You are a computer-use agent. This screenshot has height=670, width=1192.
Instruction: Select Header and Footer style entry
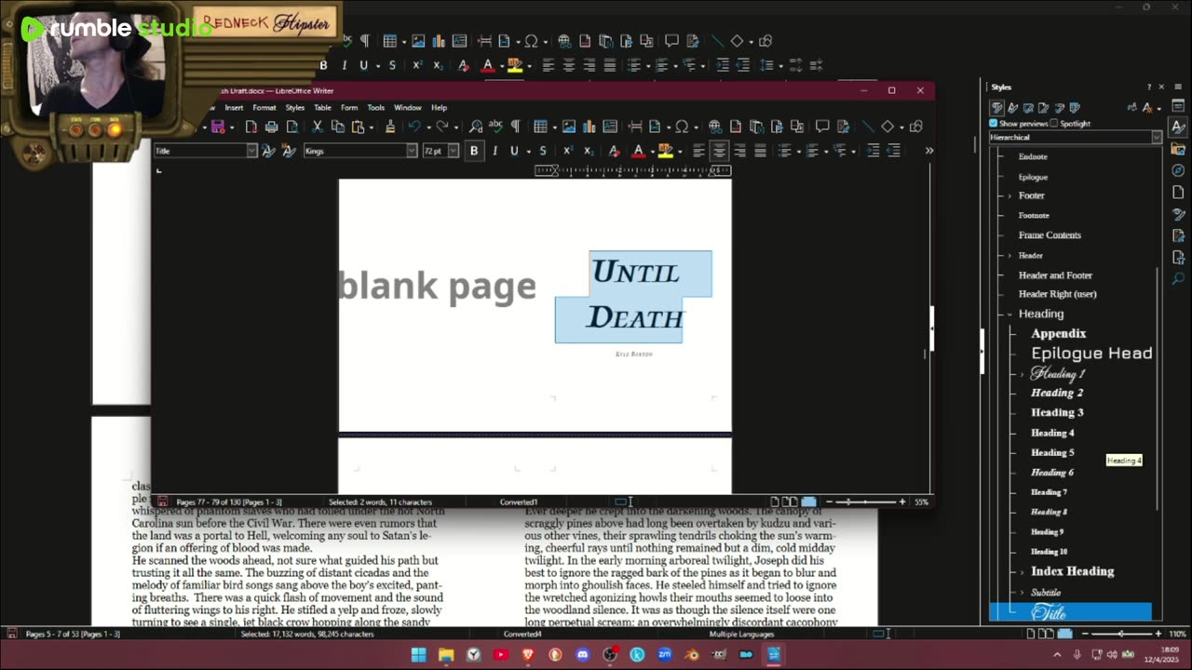(x=1055, y=275)
